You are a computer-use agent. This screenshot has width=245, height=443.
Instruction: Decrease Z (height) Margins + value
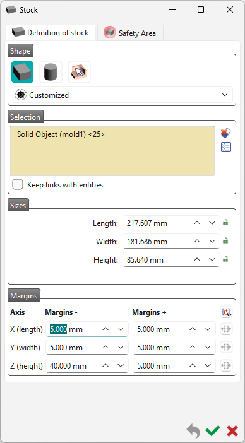coord(208,366)
